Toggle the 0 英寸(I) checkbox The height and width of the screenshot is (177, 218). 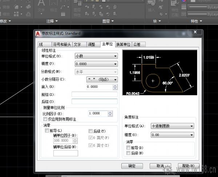pyautogui.click(x=90, y=145)
